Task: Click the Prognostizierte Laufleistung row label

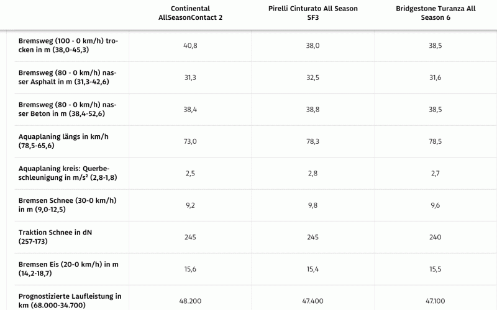Action: tap(70, 301)
